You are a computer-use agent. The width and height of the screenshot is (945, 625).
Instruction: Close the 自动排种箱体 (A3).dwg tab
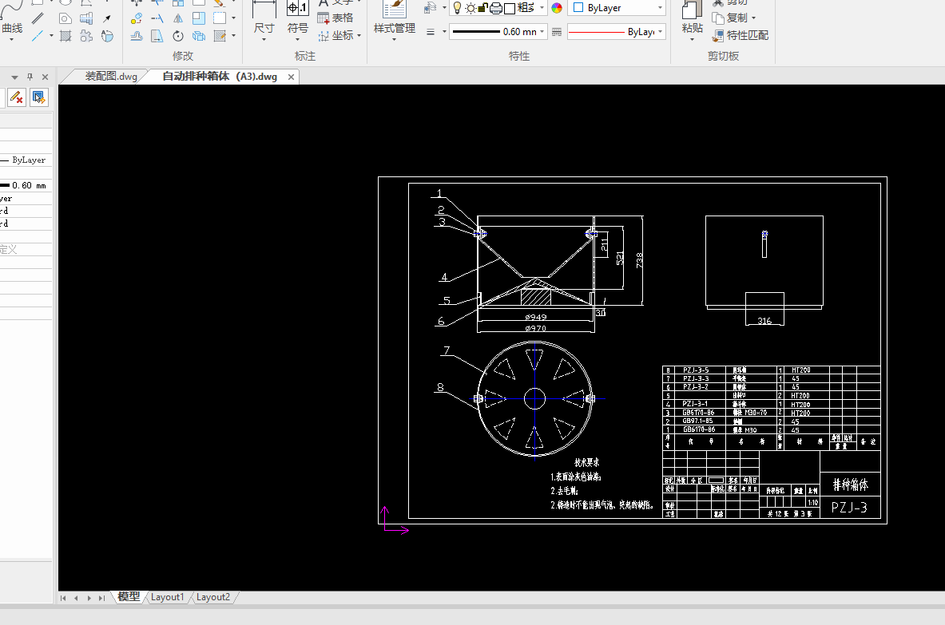point(291,77)
